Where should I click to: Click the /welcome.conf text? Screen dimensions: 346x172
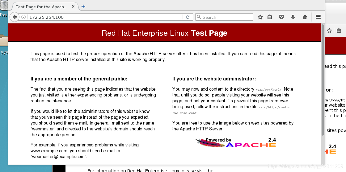click(185, 113)
